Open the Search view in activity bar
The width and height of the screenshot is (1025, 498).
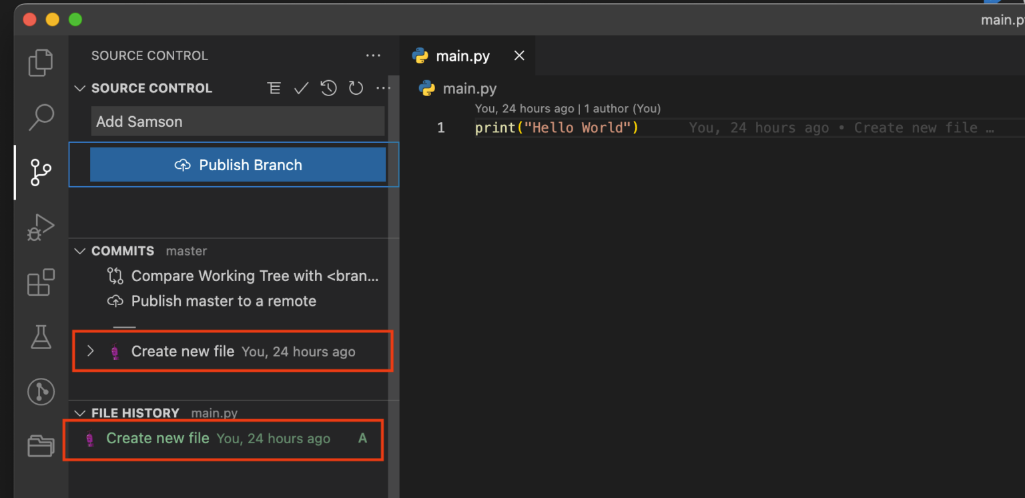[41, 117]
